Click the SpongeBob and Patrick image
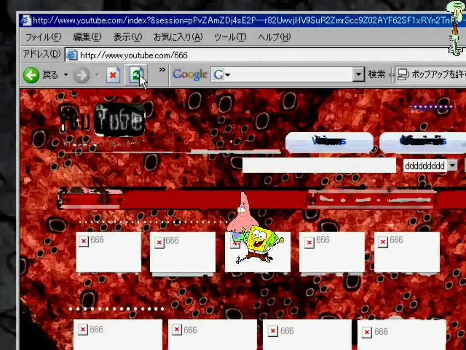The height and width of the screenshot is (350, 466). click(x=255, y=229)
